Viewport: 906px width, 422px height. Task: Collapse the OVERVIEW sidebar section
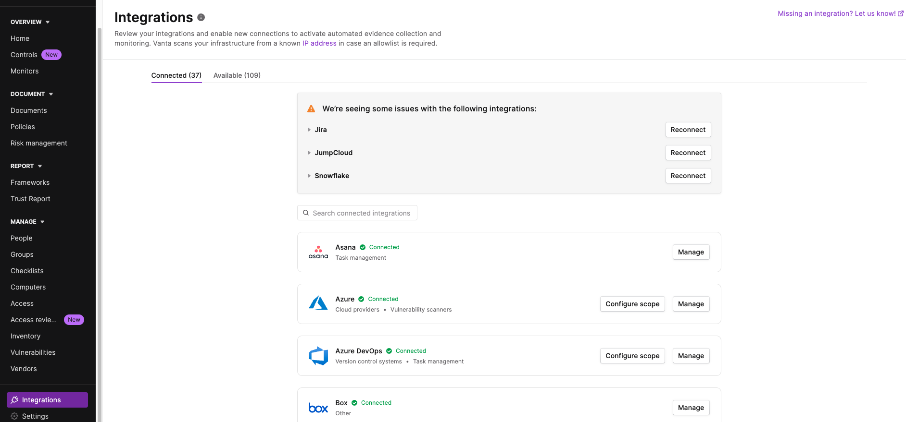tap(30, 22)
